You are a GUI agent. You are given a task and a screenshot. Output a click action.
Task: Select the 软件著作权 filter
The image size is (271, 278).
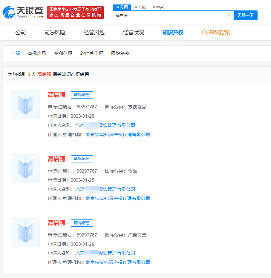click(x=92, y=53)
